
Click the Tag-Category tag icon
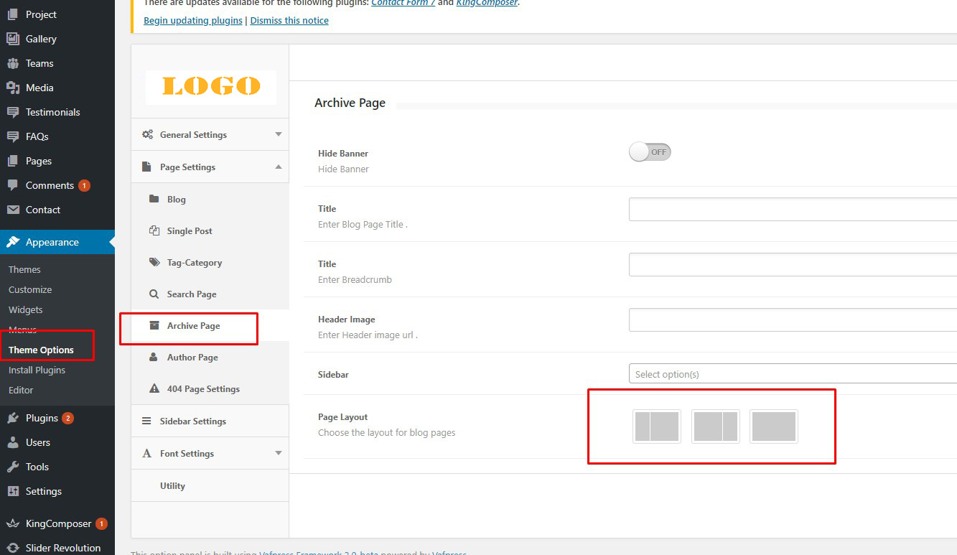coord(154,263)
